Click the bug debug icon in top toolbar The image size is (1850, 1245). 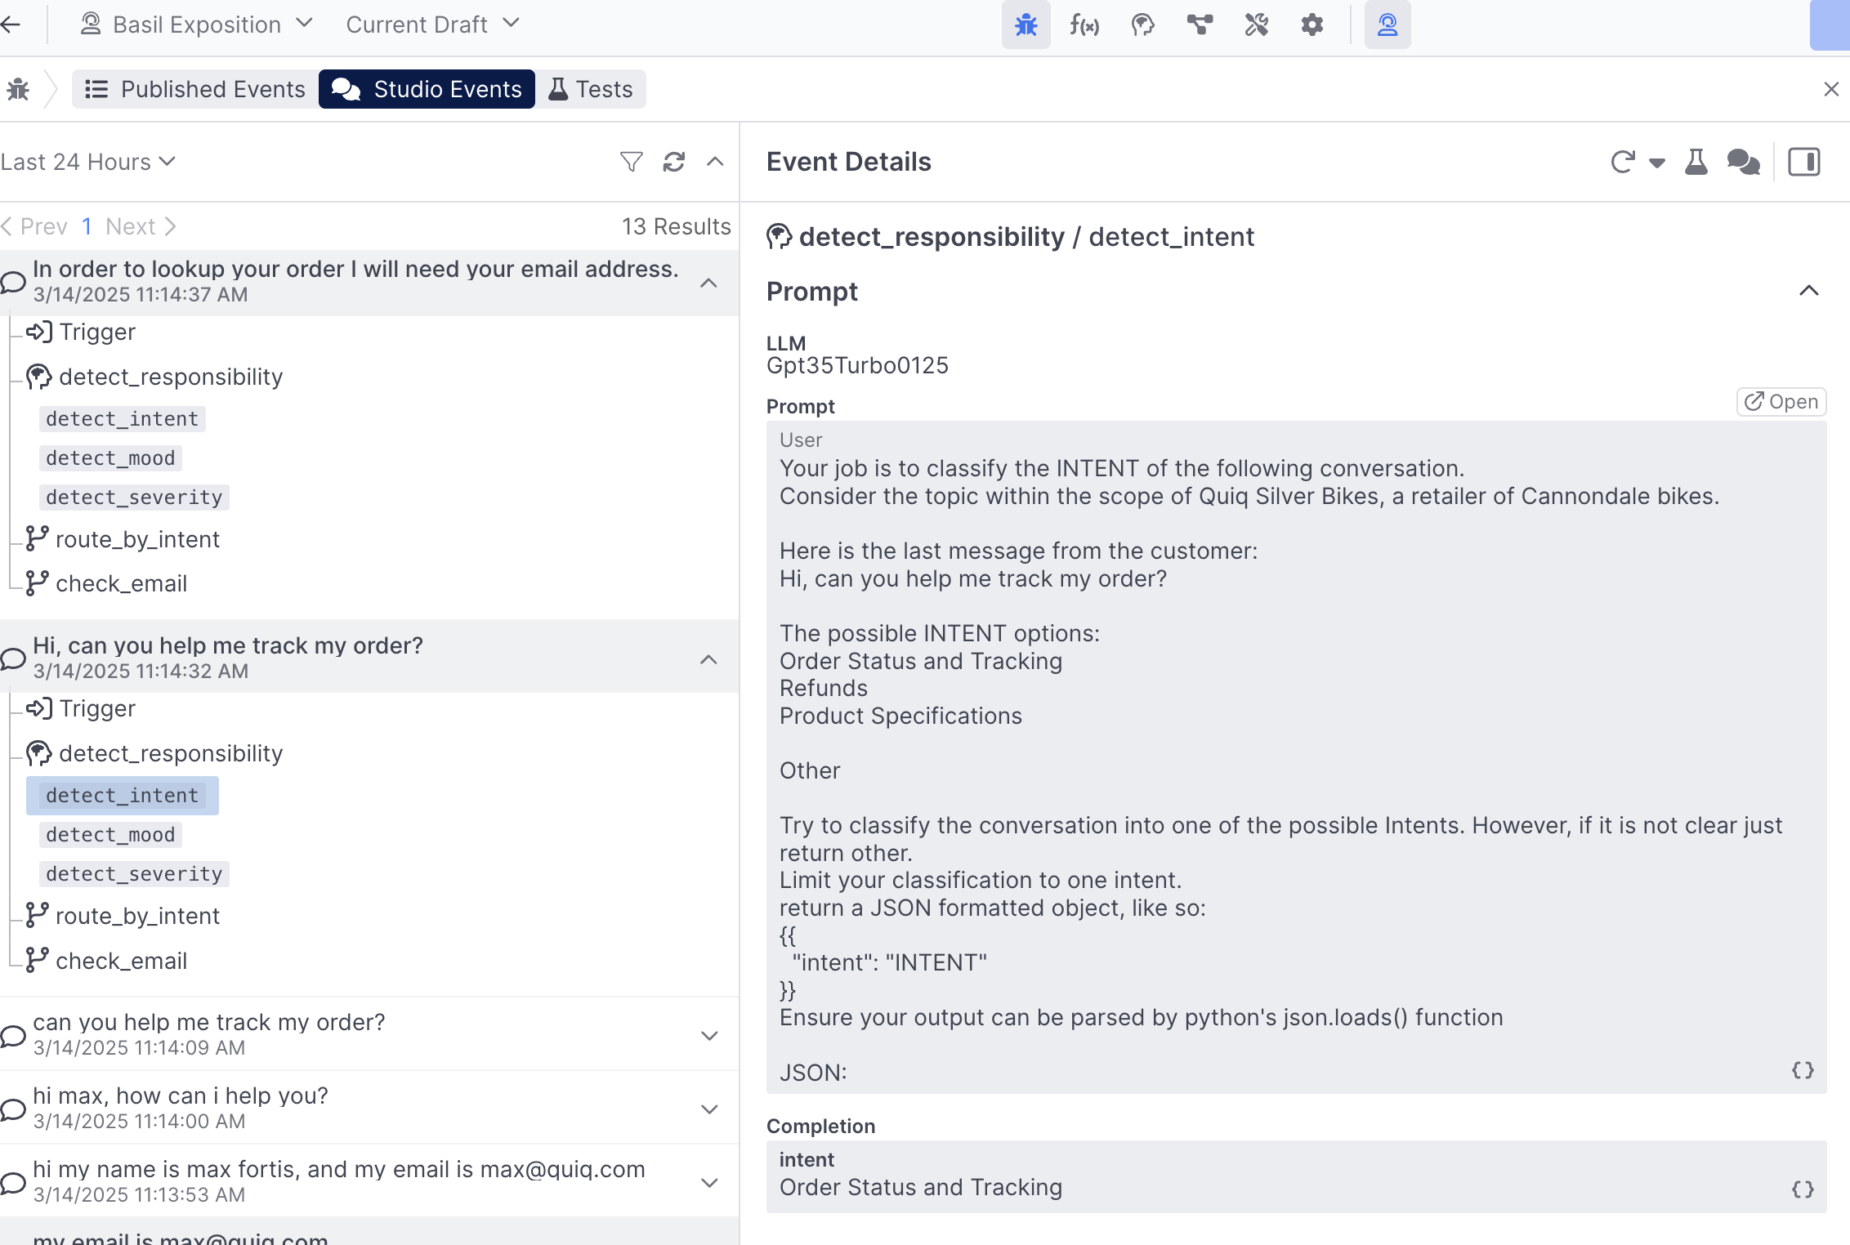coord(1026,25)
